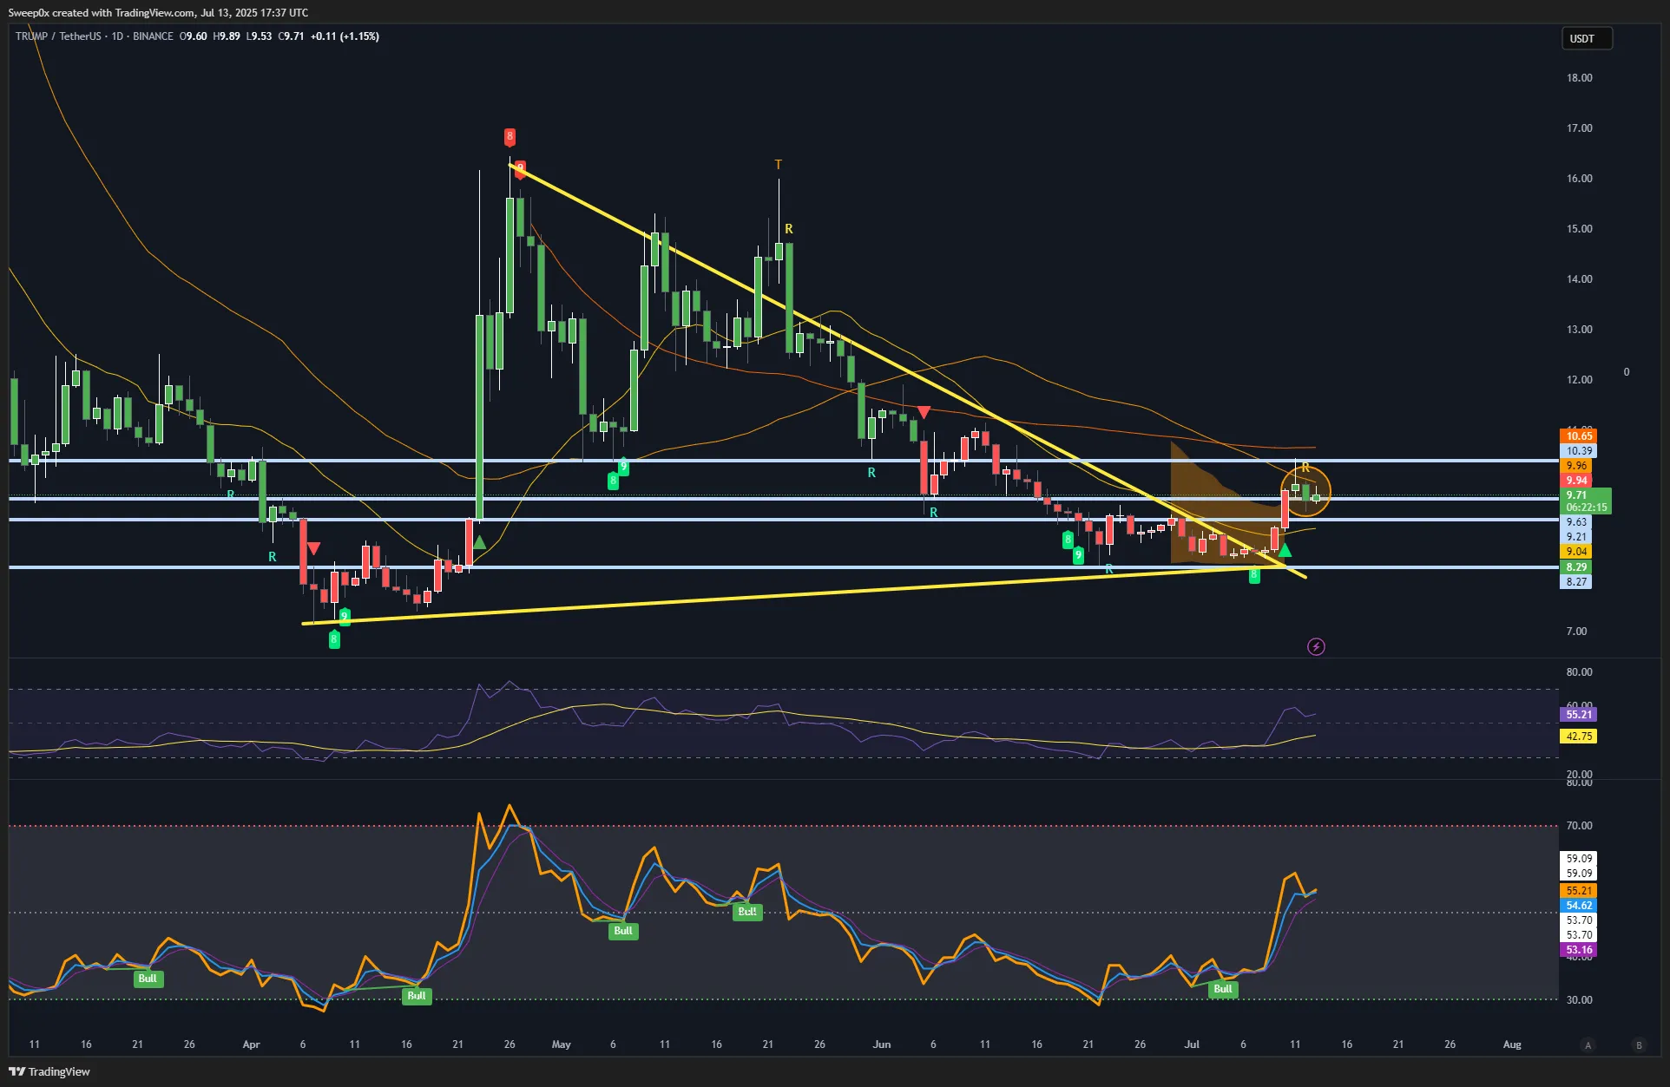This screenshot has height=1087, width=1670.
Task: Click the green up-triangle signal near April 21
Action: click(479, 542)
